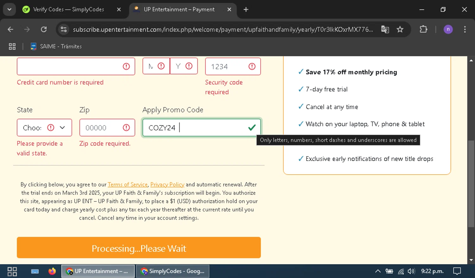
Task: Click the error icon in Zip field
Action: click(126, 127)
